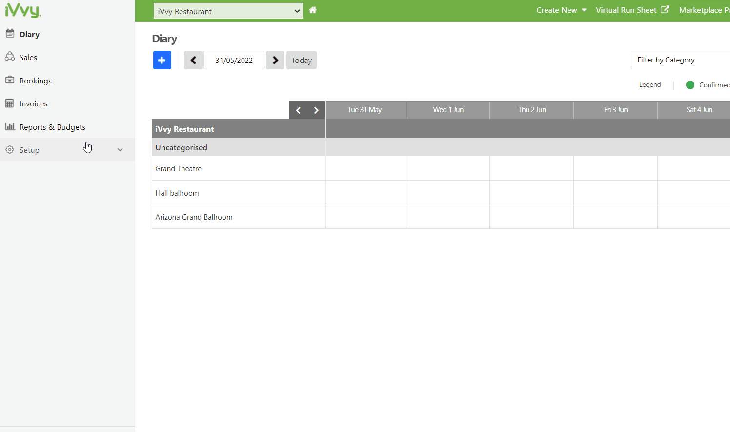Click the Uncategorised category row
The image size is (730, 432).
(x=239, y=147)
